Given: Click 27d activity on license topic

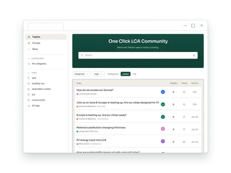Looking at the screenshot, I should 195,92.
